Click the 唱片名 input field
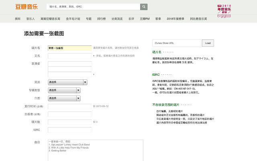Viewport: 257px width, 161px height. (x=70, y=48)
